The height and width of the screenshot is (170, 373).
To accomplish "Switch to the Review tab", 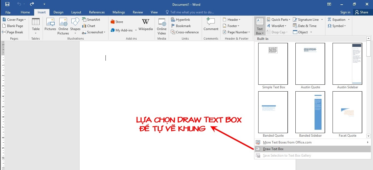I will click(138, 12).
